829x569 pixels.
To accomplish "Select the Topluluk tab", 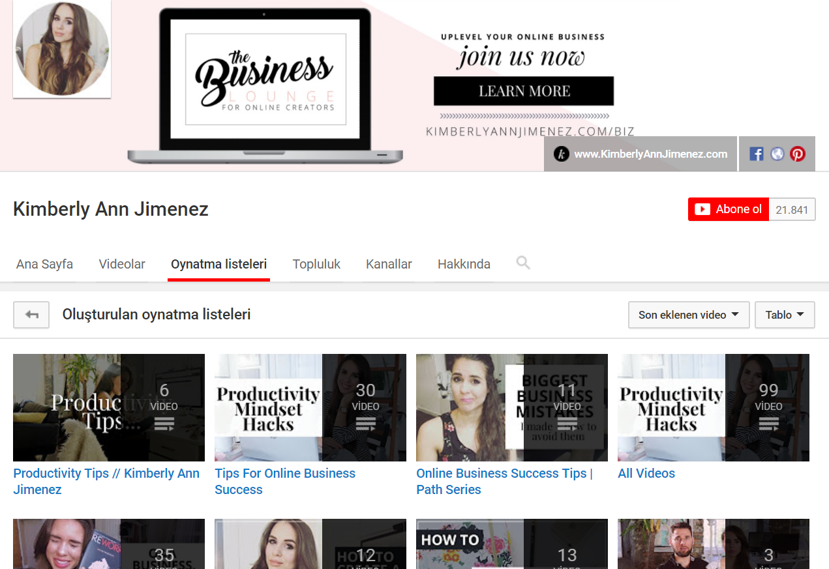I will coord(316,265).
